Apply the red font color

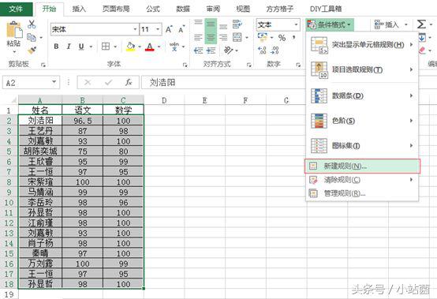click(x=150, y=47)
